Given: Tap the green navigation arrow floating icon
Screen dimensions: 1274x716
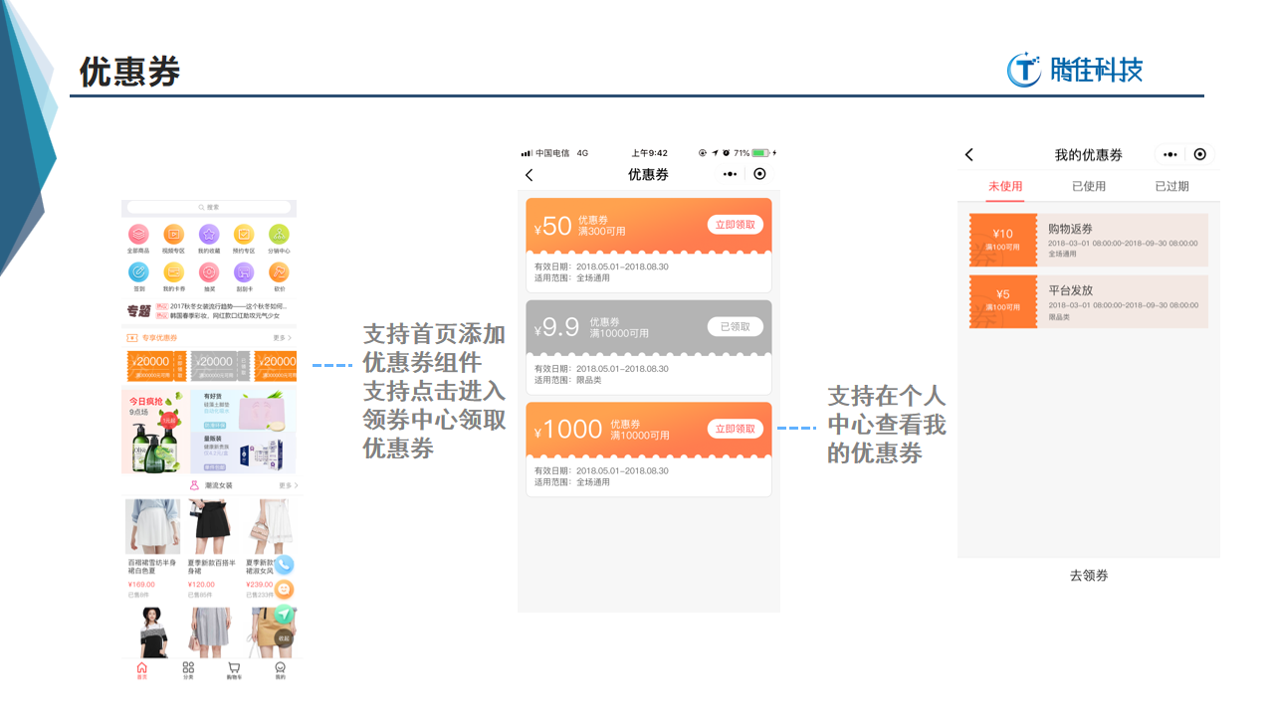Looking at the screenshot, I should tap(285, 613).
